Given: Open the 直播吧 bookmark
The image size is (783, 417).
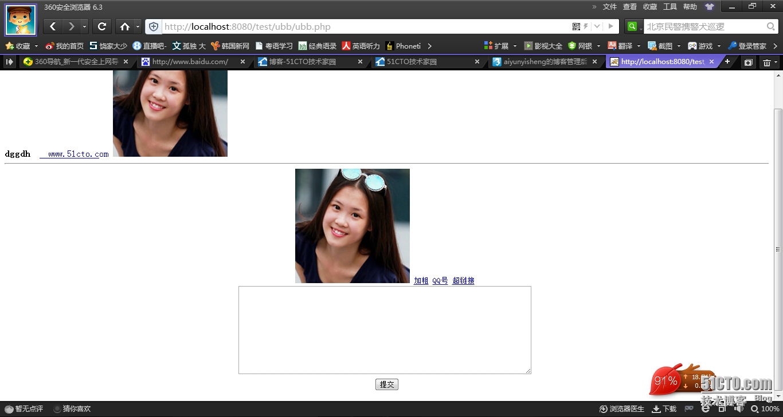Looking at the screenshot, I should (x=150, y=46).
